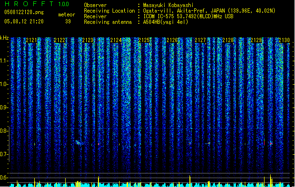The image size is (295, 187).
Task: Click the 0.7 frequency axis label
Action: tap(4, 154)
